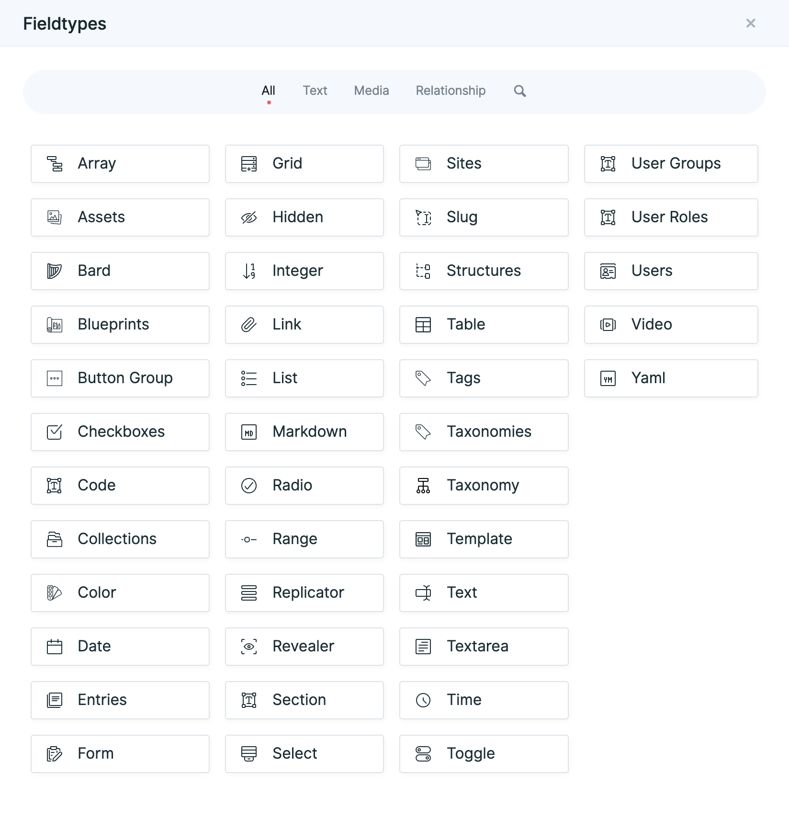Select the Time fieldtype clock icon

tap(423, 700)
